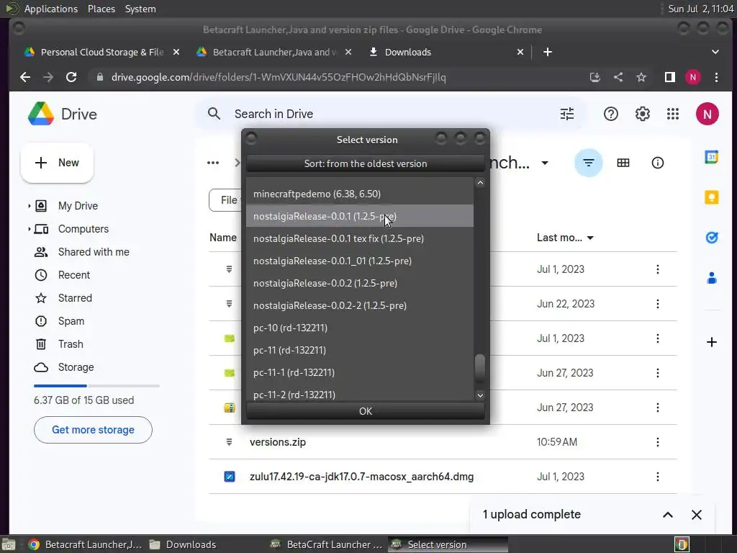Click Sort: from the oldest version
This screenshot has height=553, width=737.
coord(365,163)
